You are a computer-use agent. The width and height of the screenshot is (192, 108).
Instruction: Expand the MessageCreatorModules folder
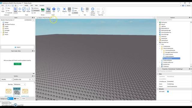[162, 52]
